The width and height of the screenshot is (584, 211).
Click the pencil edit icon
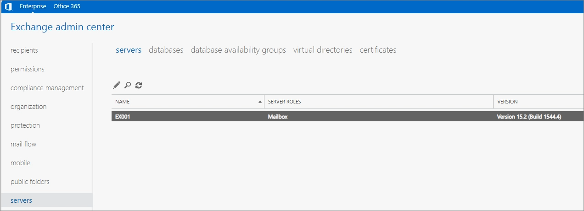tap(117, 85)
